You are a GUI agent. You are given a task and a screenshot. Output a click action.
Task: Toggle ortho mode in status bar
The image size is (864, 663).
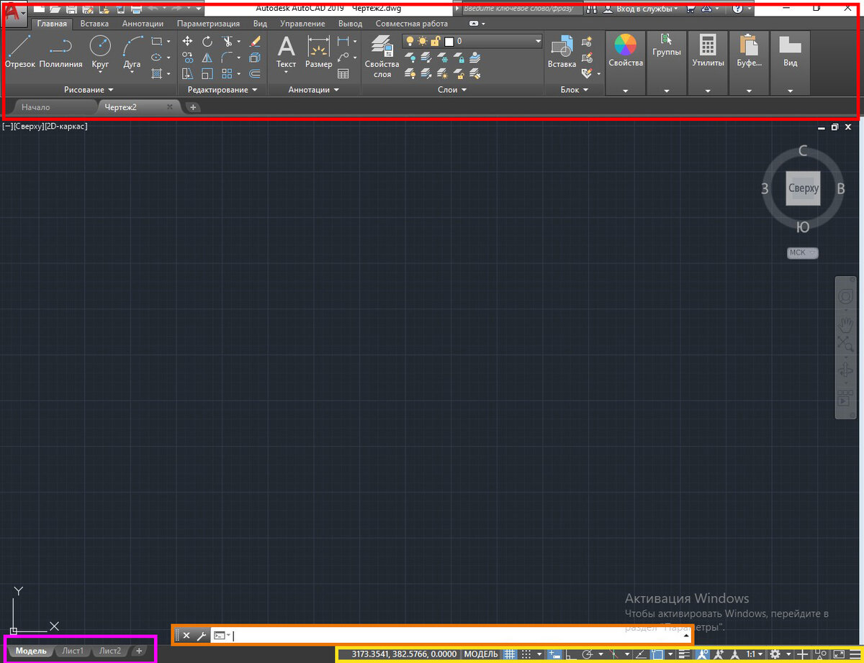point(570,654)
